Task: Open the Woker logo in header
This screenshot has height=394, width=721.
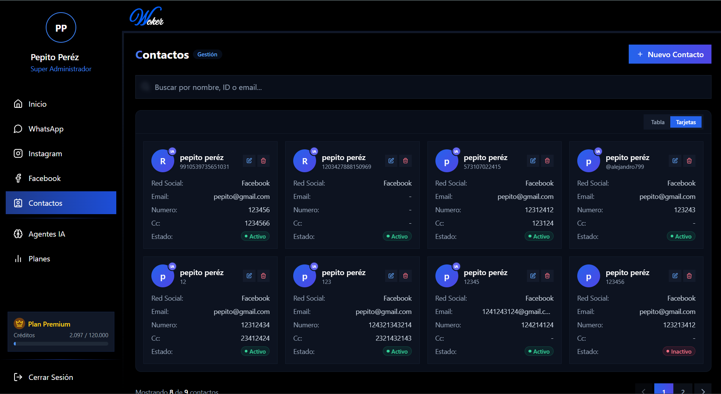Action: (x=146, y=17)
